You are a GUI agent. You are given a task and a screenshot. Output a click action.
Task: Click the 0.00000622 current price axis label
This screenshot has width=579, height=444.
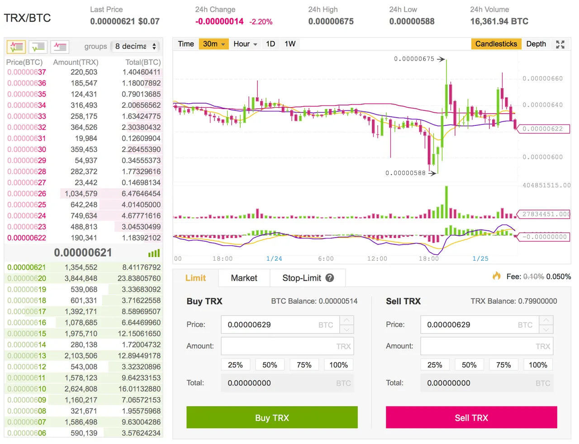point(542,129)
